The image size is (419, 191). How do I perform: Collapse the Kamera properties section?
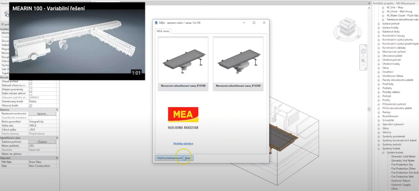(x=57, y=110)
